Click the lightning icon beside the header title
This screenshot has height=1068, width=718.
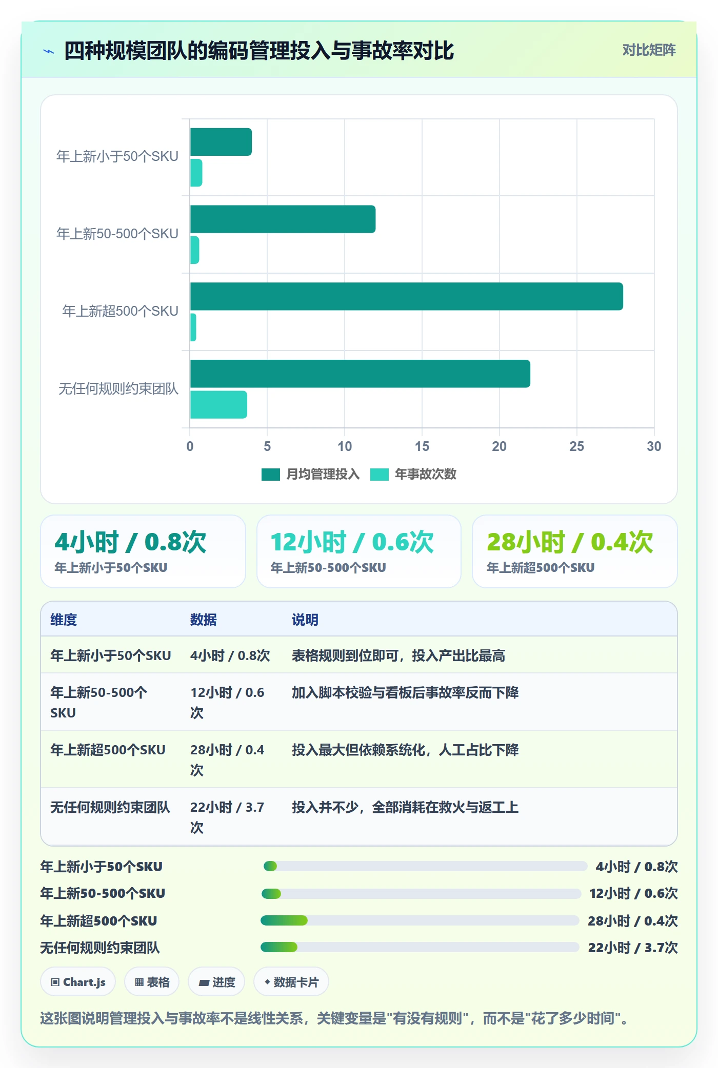pos(49,51)
